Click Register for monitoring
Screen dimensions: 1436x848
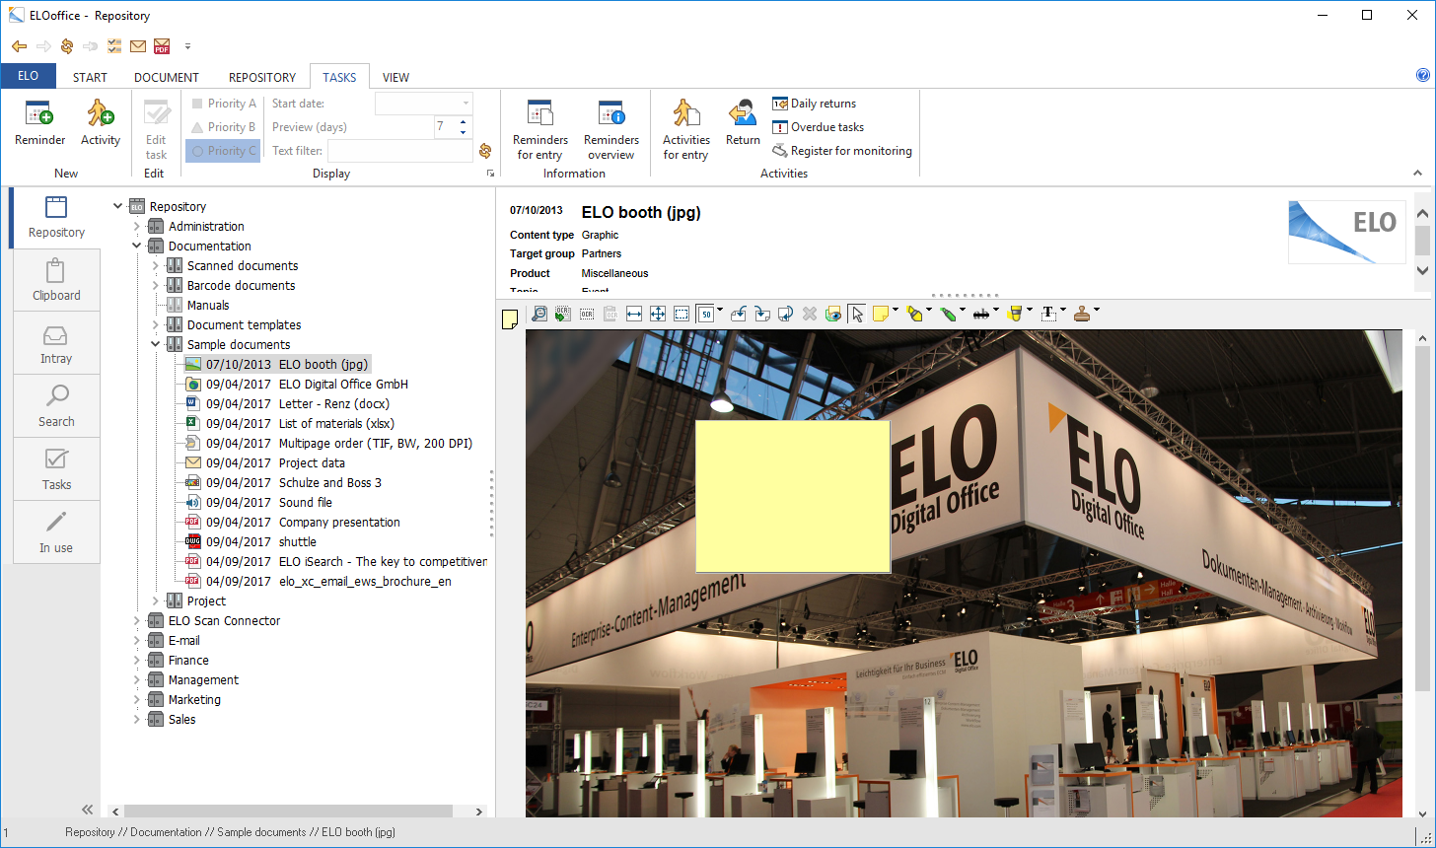pos(842,151)
